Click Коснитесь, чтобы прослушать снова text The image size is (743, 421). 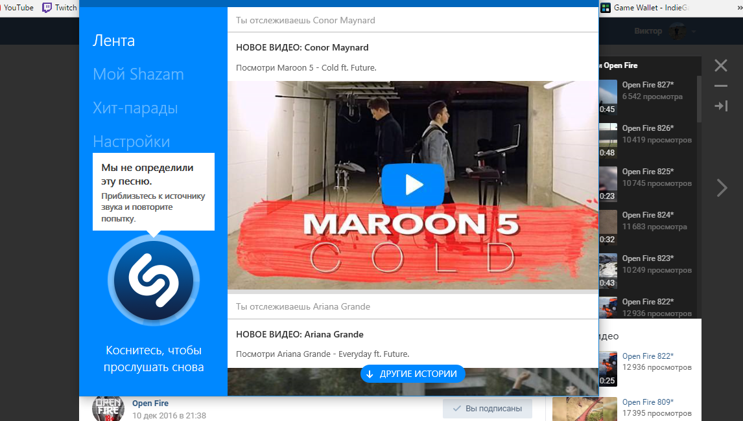154,358
